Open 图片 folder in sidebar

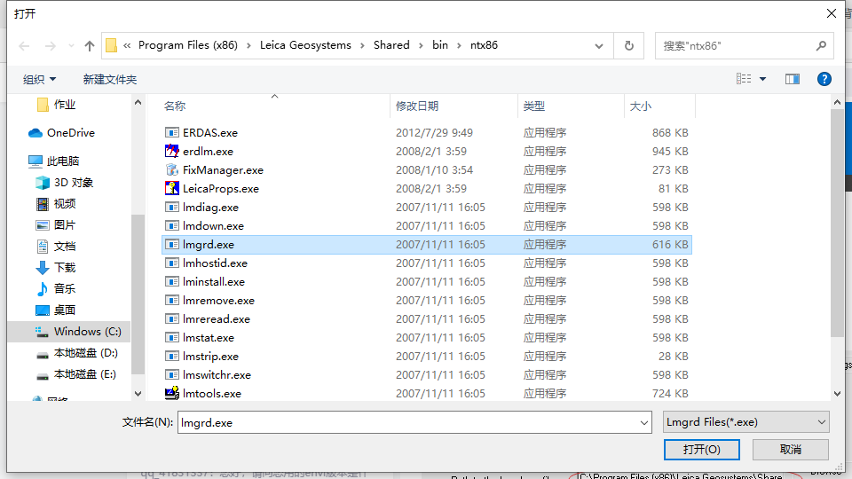(55, 224)
